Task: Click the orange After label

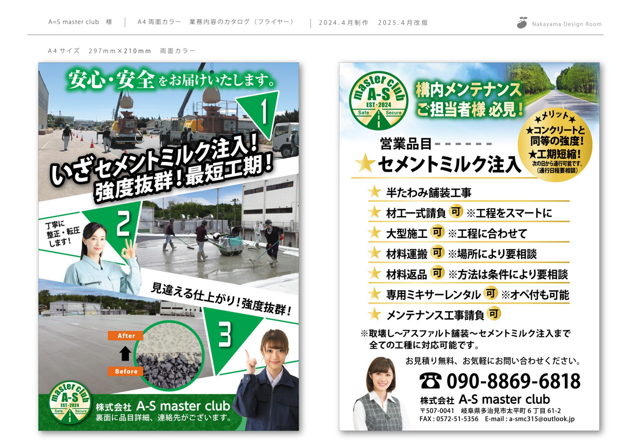Action: (126, 336)
